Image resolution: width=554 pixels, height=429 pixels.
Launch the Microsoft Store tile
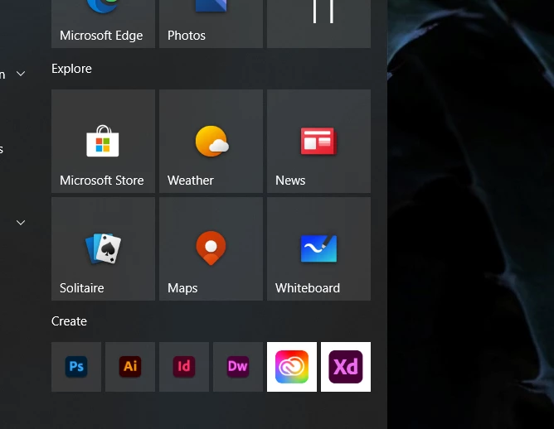103,141
